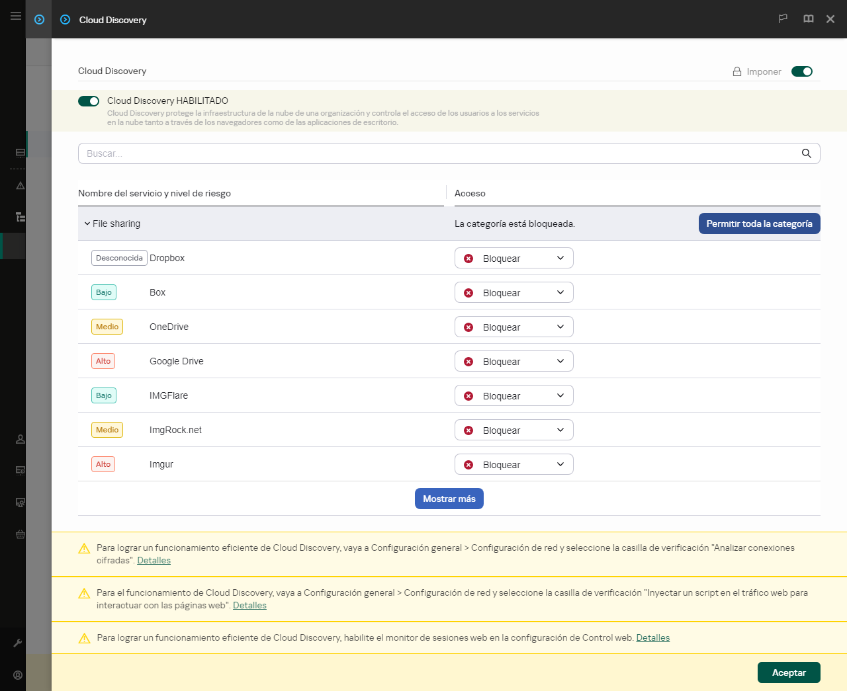The image size is (847, 691).
Task: Click the Mostrar más button
Action: (449, 499)
